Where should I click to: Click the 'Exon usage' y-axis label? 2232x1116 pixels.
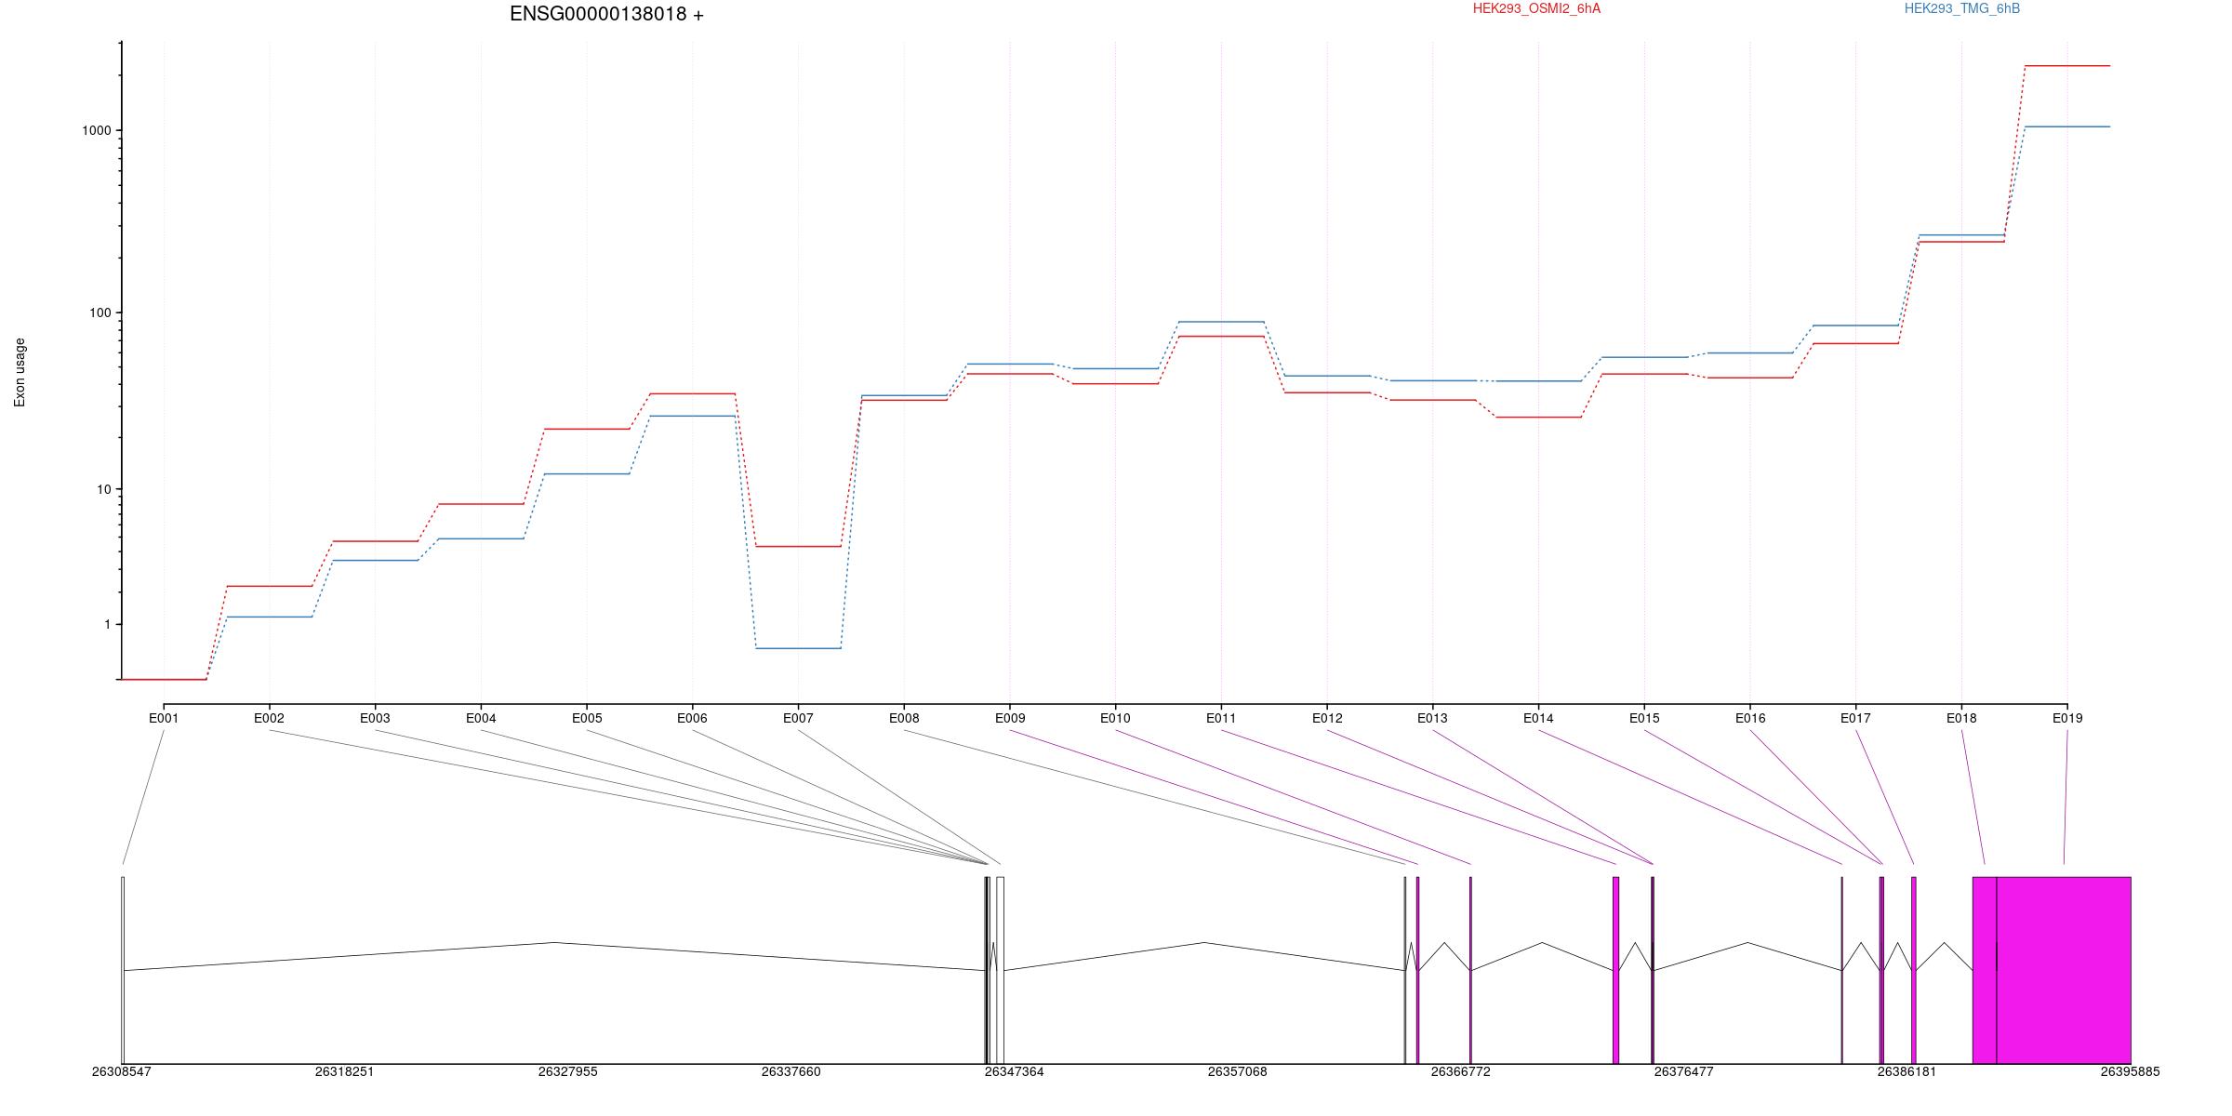20,372
